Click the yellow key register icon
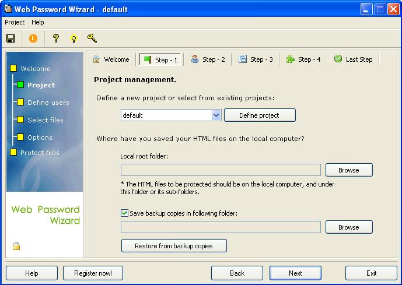Screen dimensions: 402x285 click(92, 38)
